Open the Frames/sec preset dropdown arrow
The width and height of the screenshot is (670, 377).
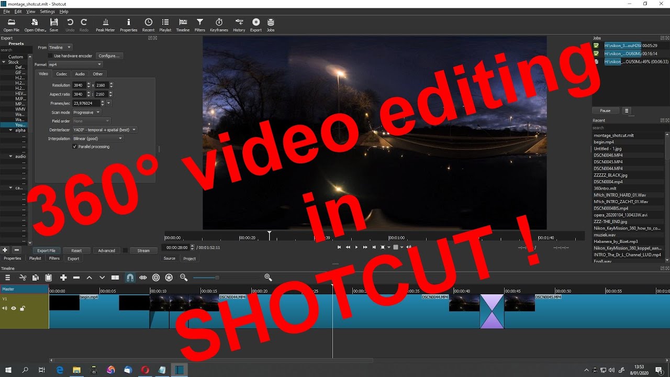point(109,103)
